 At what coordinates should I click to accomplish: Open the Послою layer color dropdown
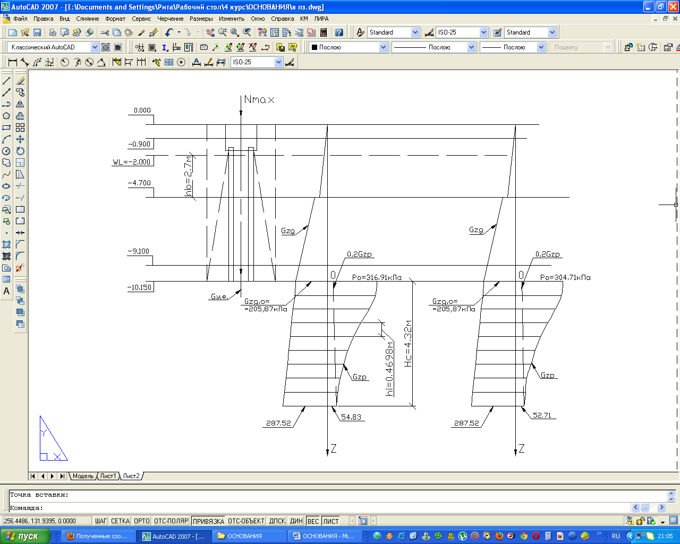pos(383,47)
